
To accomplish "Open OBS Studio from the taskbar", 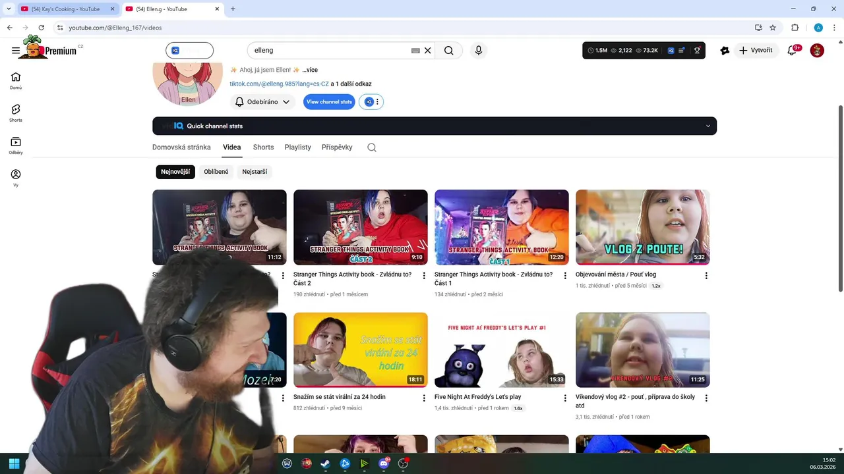I will tap(404, 463).
